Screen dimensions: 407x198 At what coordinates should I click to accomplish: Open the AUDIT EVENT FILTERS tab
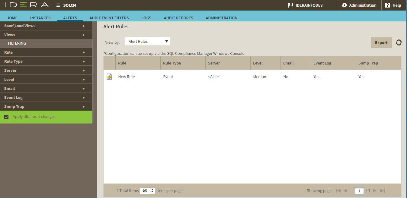point(109,18)
